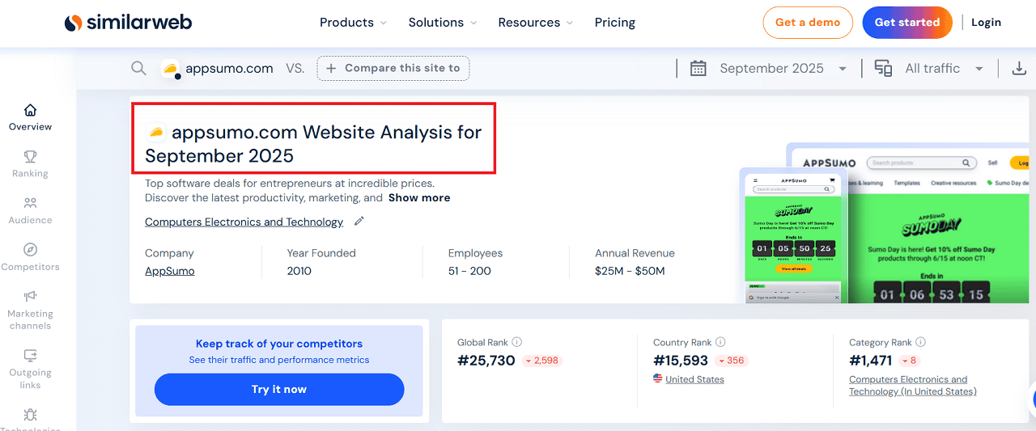The image size is (1036, 431).
Task: Click the Employees value 51 - 200
Action: pyautogui.click(x=469, y=271)
